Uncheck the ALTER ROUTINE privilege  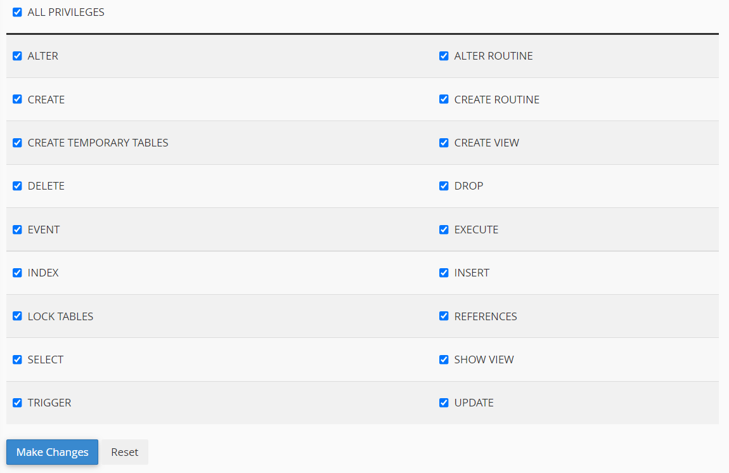[443, 56]
